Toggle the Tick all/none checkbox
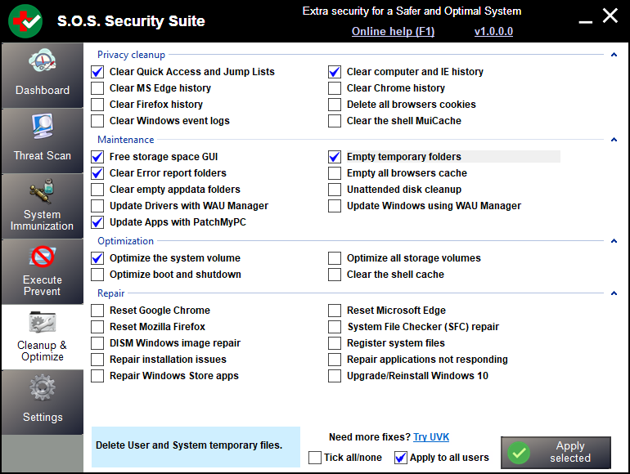The width and height of the screenshot is (630, 474). pyautogui.click(x=315, y=458)
